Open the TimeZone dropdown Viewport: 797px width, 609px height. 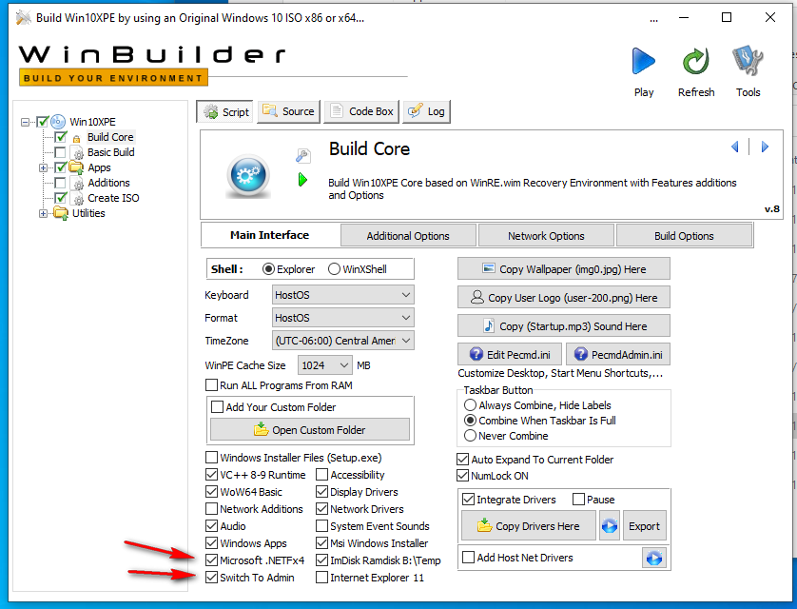(x=343, y=341)
